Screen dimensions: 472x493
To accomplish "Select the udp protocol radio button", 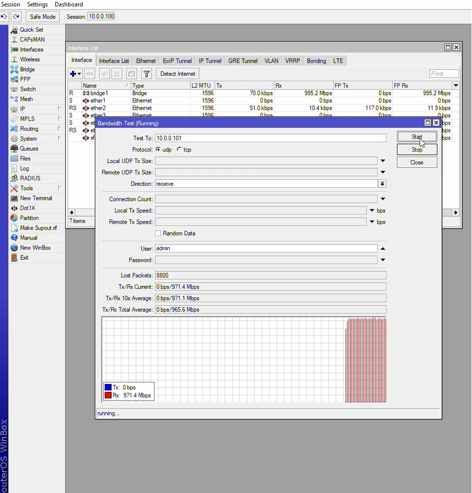I will tap(159, 149).
